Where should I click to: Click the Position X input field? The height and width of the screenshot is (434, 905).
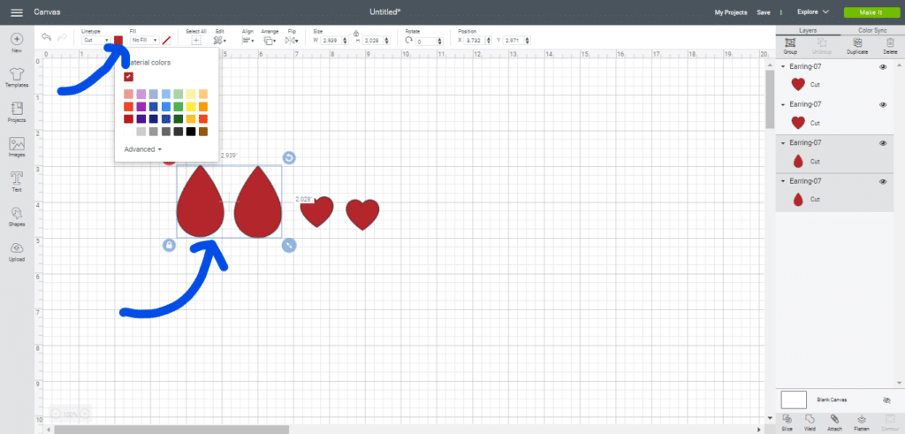(x=479, y=41)
